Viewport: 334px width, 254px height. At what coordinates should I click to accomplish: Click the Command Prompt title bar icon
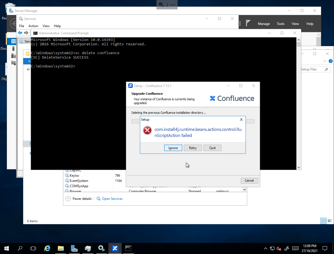click(35, 33)
